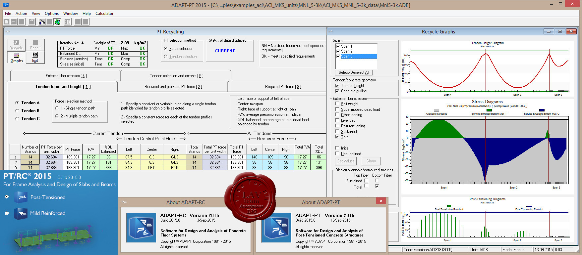Check Superimposed dead load

pyautogui.click(x=337, y=109)
